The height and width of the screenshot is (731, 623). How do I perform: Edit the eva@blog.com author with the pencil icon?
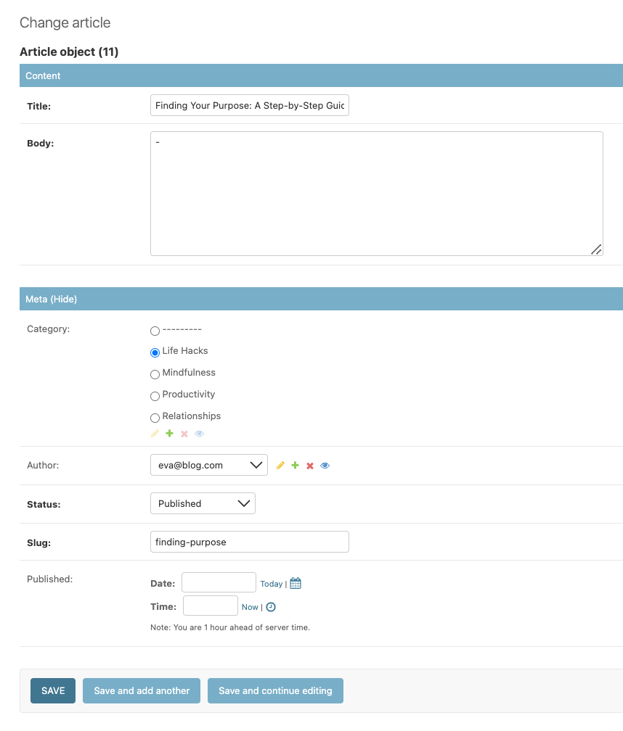pyautogui.click(x=280, y=465)
